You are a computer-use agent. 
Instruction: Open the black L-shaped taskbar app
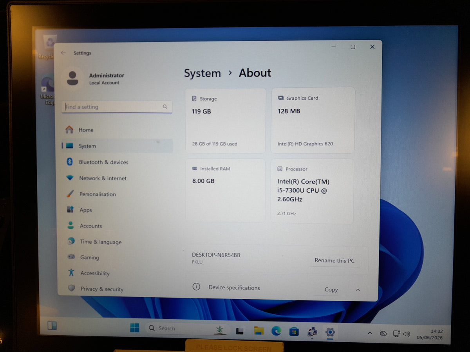point(240,331)
